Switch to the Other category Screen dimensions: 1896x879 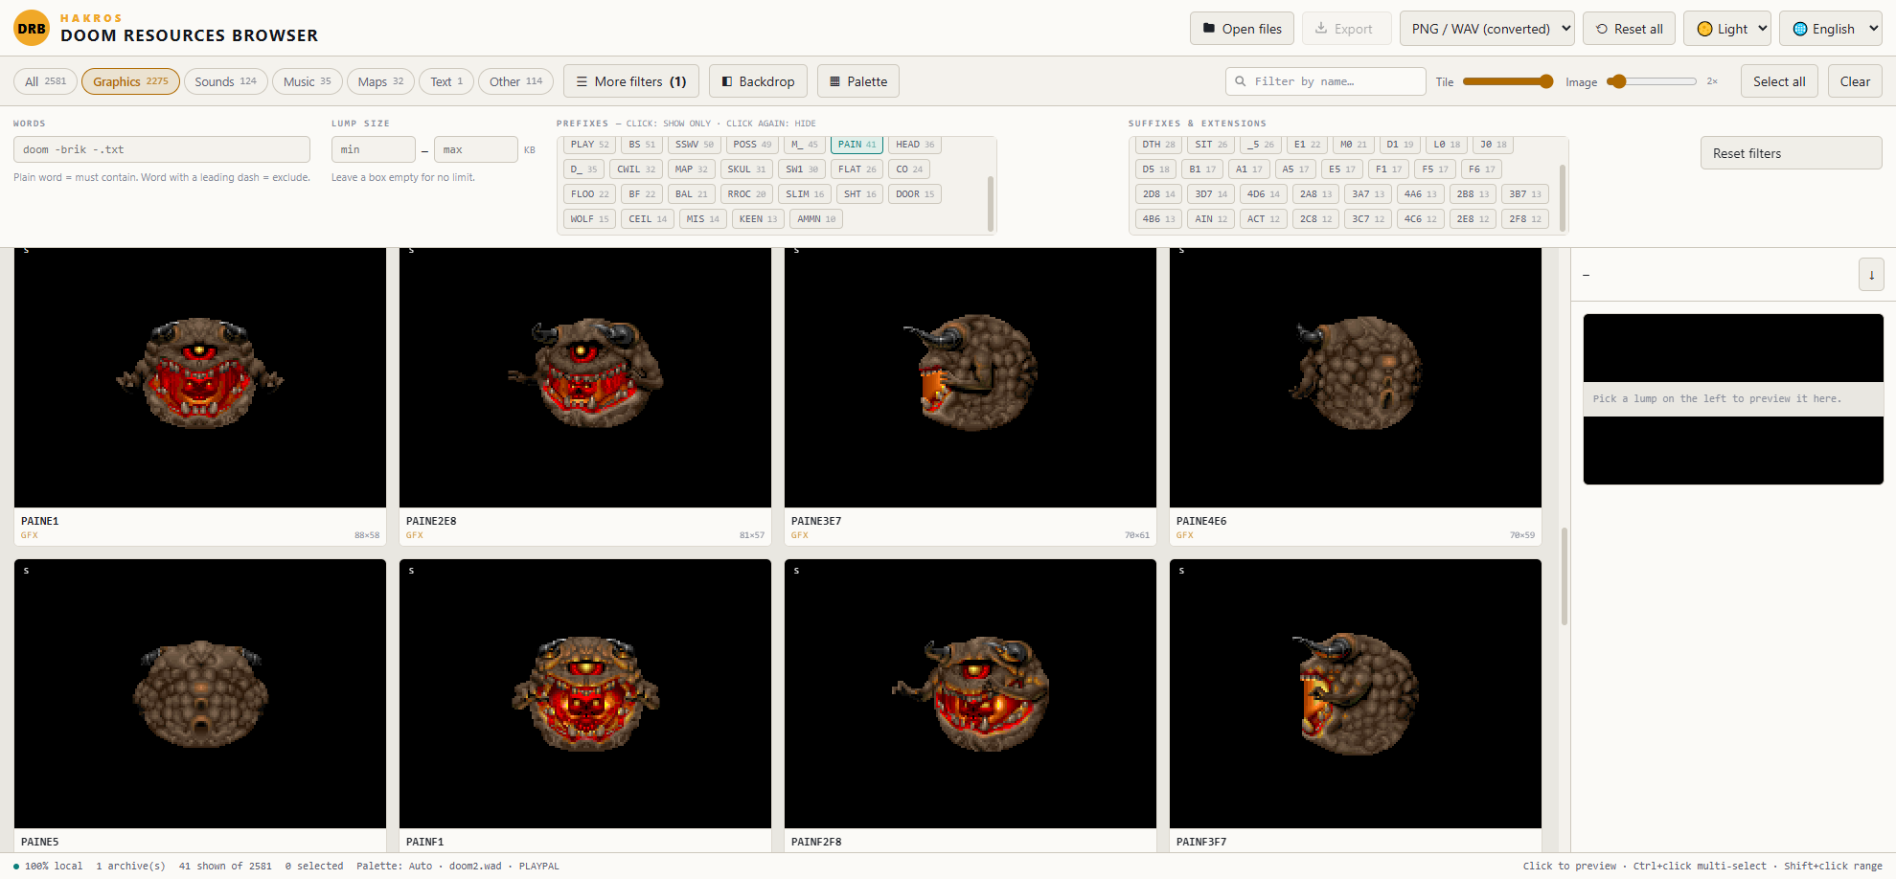[515, 81]
